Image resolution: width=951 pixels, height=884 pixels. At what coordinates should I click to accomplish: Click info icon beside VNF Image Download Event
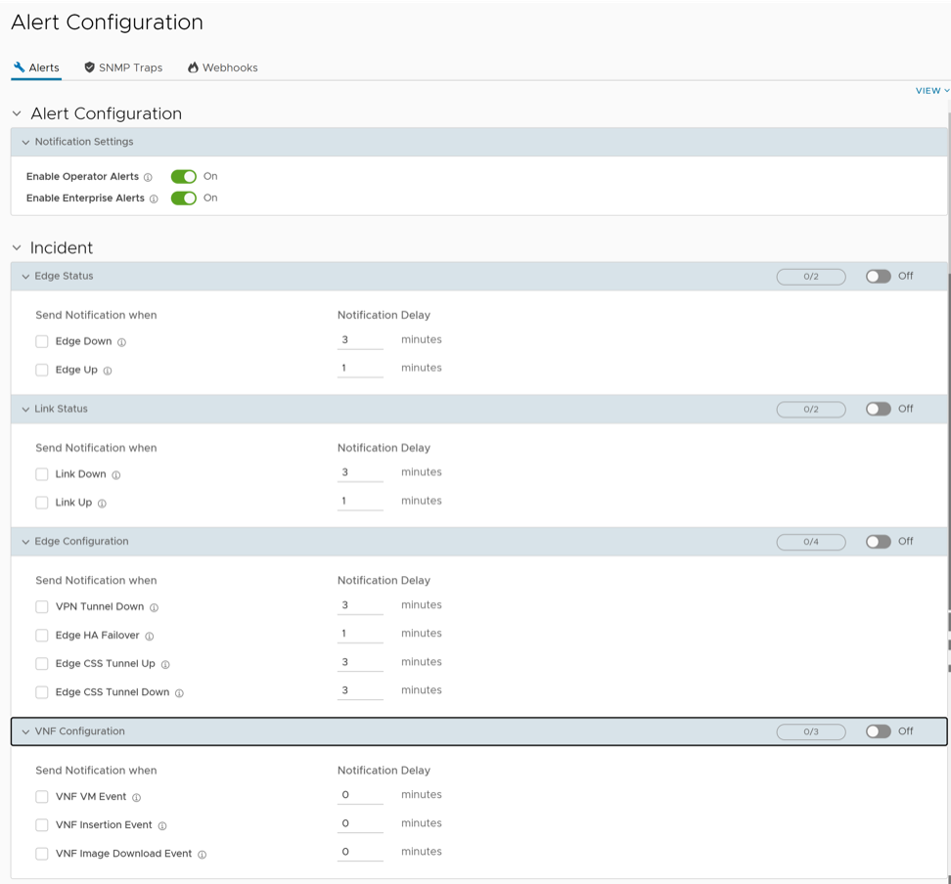click(202, 855)
